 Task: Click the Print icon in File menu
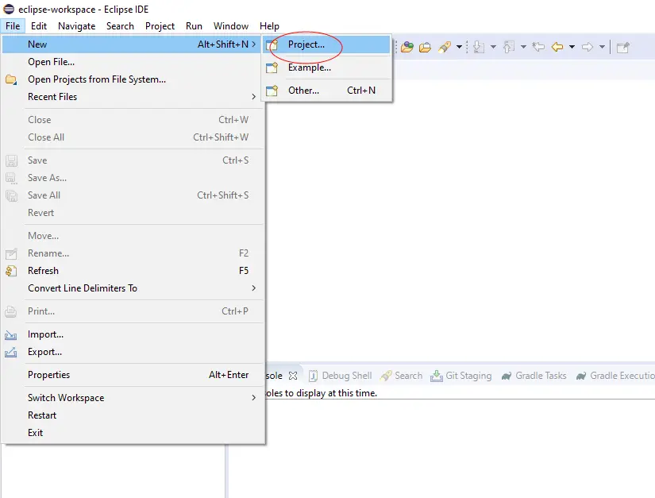(x=11, y=311)
